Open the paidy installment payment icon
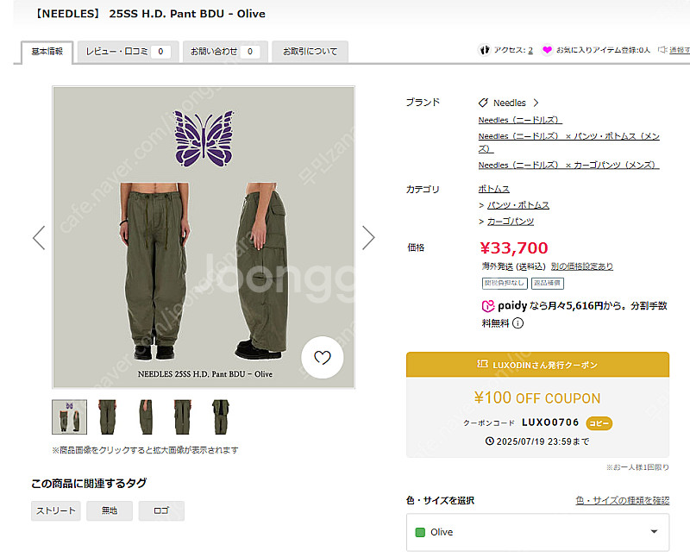Screen dimensions: 690x557 tap(486, 305)
